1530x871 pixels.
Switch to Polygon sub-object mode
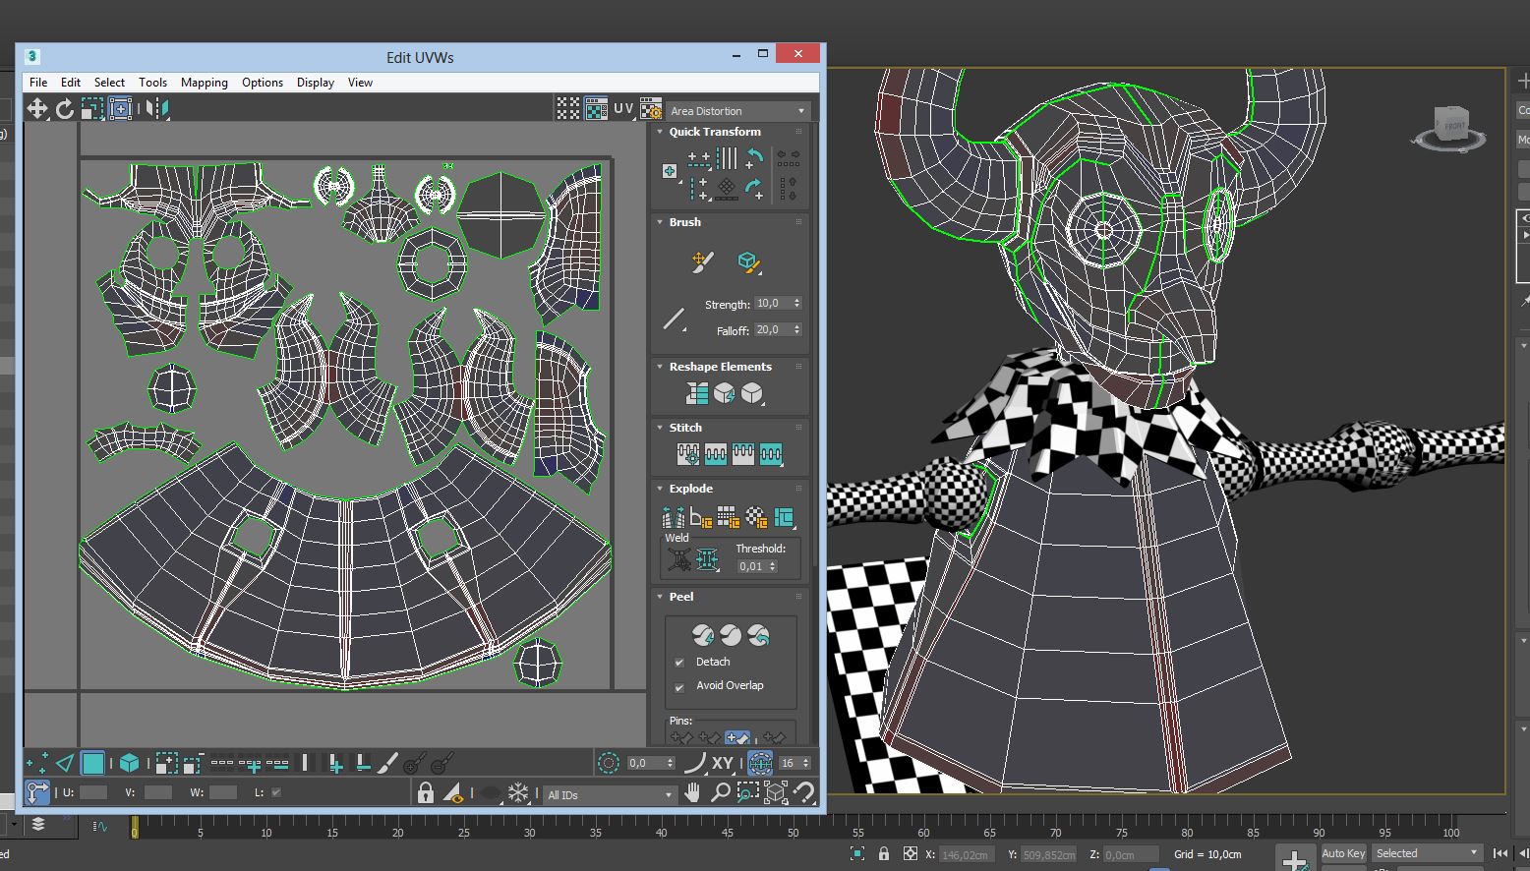pos(93,763)
